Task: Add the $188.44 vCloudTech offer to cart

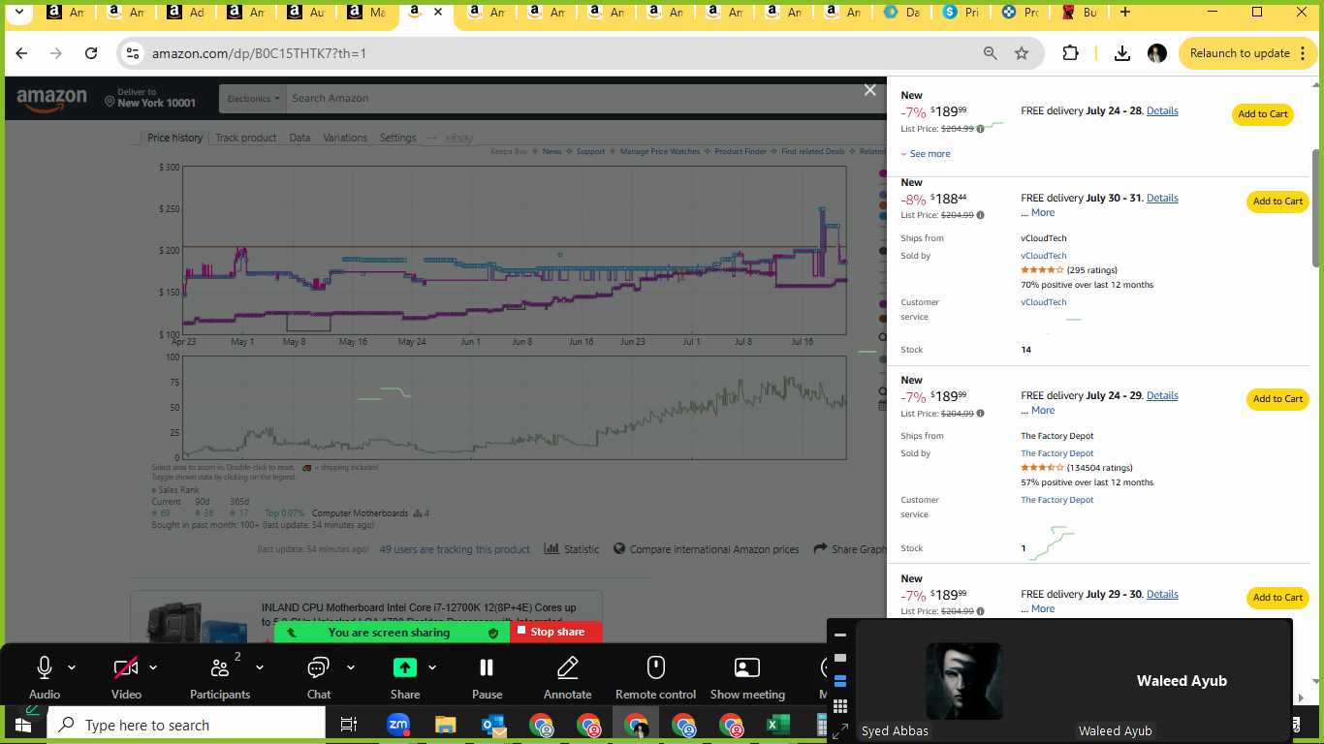Action: coord(1277,201)
